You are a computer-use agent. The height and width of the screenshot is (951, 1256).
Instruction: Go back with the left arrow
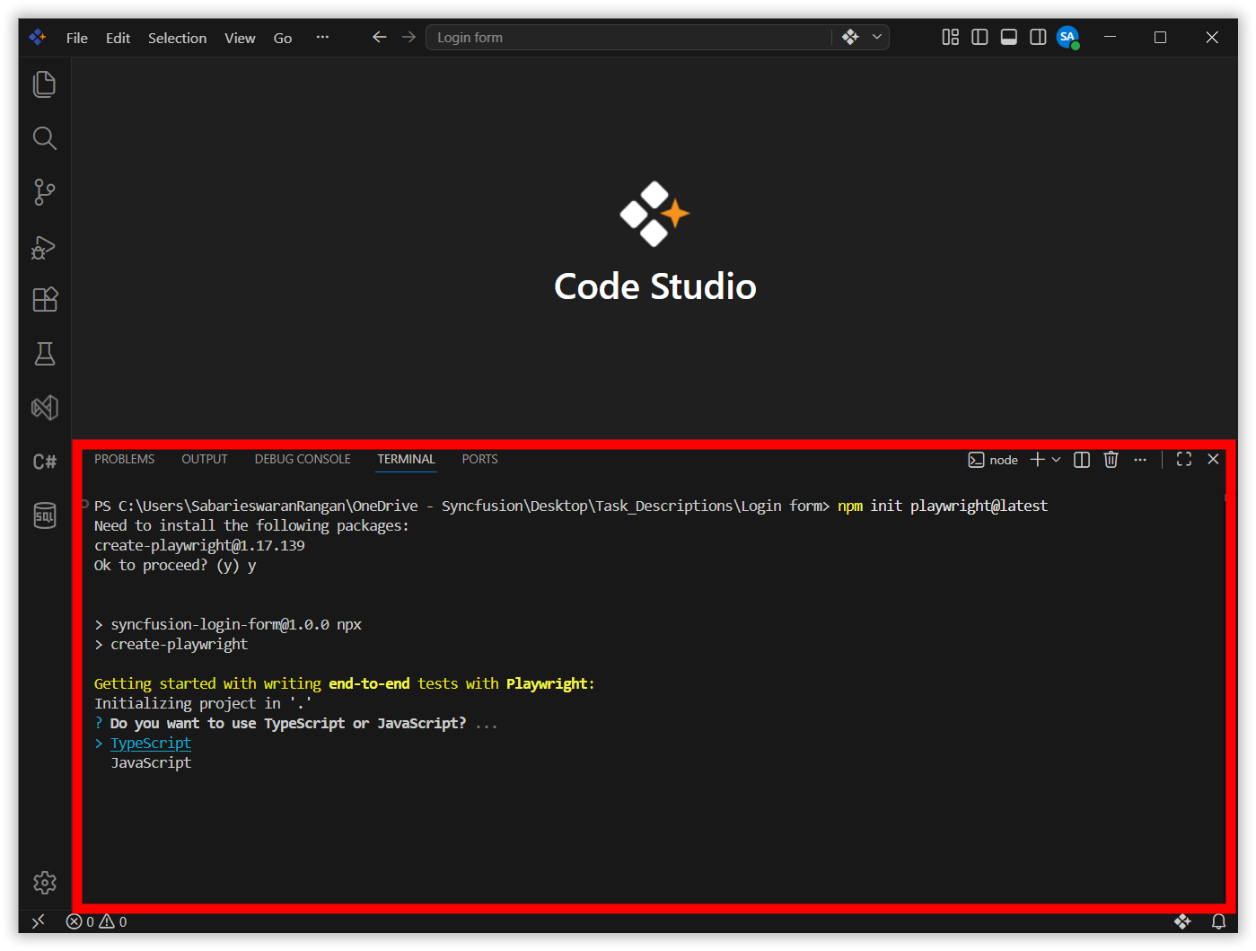380,37
